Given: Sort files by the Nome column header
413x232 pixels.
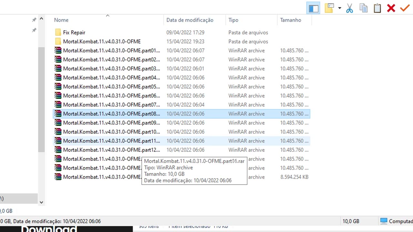Looking at the screenshot, I should [61, 20].
